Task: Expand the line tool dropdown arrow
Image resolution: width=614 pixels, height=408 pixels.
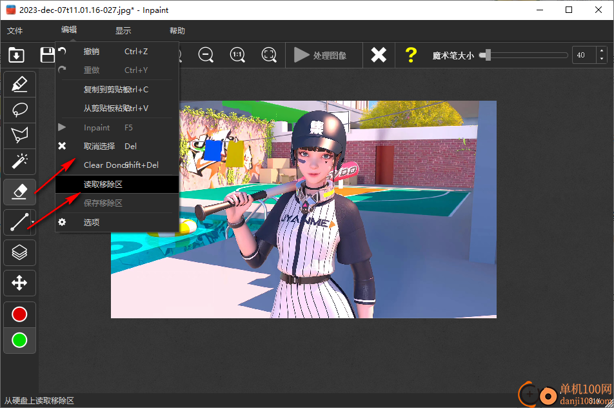Action: pos(33,222)
